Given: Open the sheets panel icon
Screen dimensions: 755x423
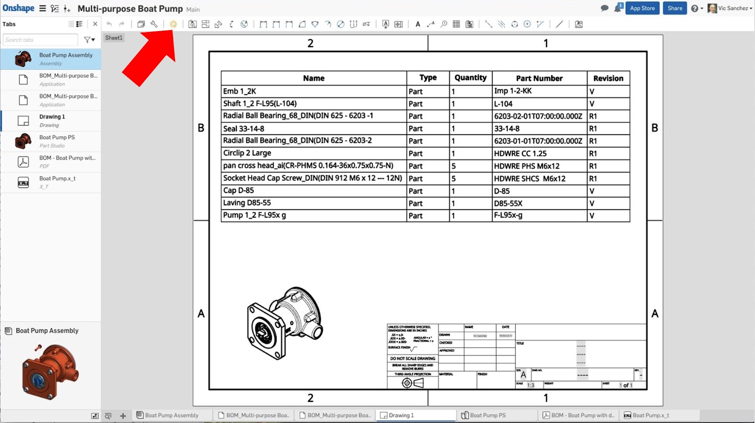Looking at the screenshot, I should coord(141,24).
